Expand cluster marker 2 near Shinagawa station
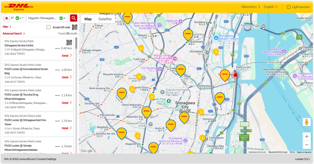The image size is (314, 164). point(216,52)
